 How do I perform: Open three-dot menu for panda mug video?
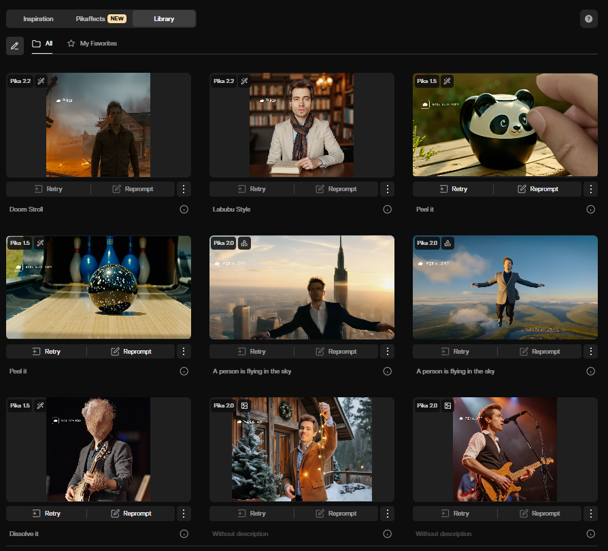tap(590, 189)
